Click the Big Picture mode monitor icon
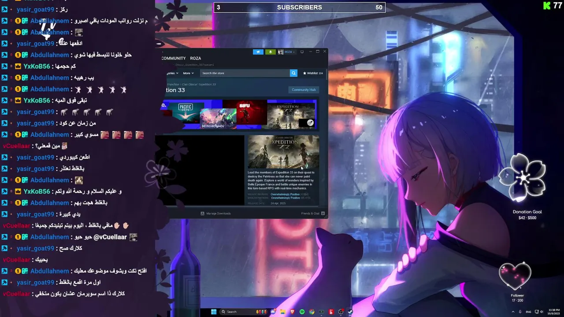Image resolution: width=564 pixels, height=317 pixels. coord(302,52)
